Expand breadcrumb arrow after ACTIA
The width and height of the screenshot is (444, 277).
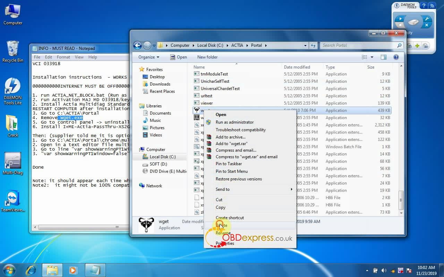tap(247, 45)
